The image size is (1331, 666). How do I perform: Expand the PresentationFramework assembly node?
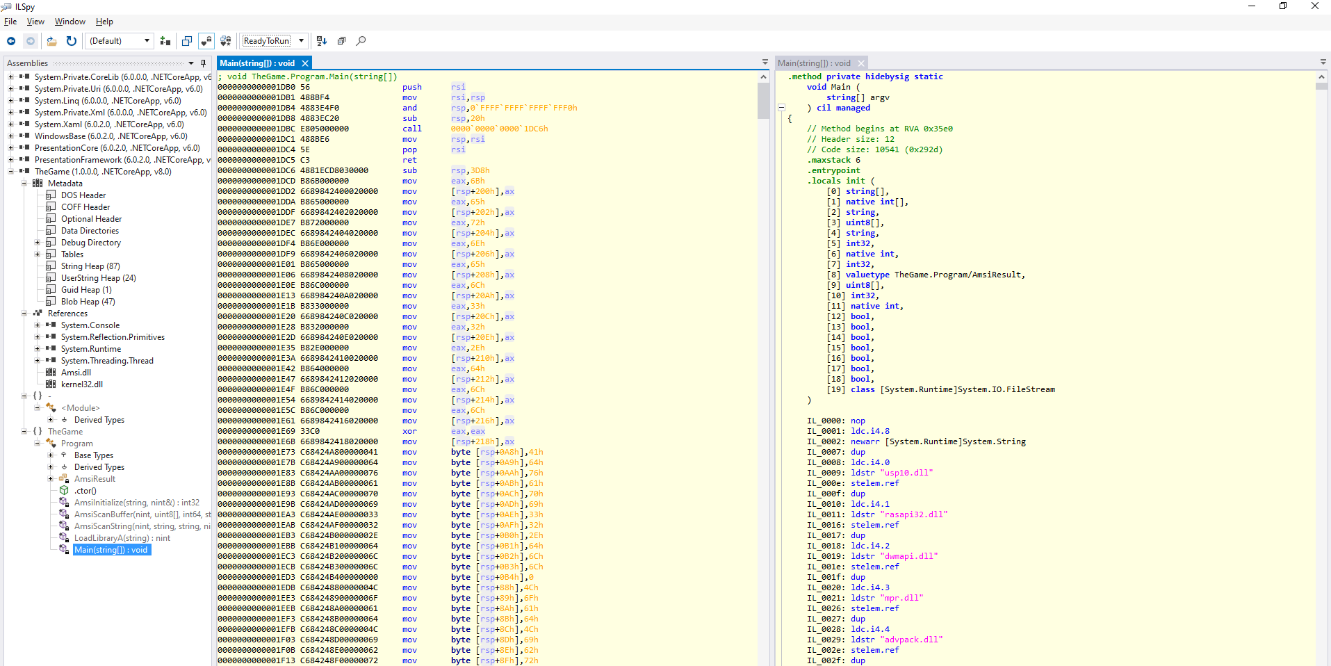[x=10, y=160]
